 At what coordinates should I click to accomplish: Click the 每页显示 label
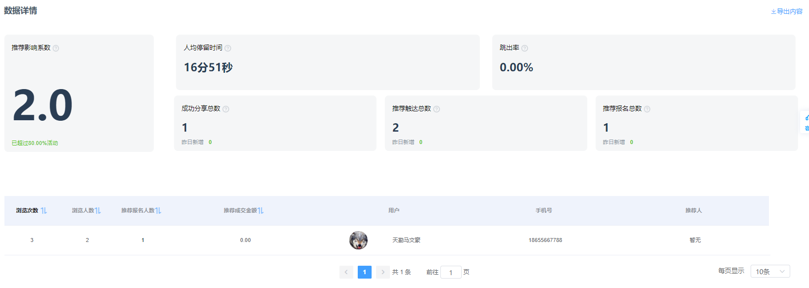tap(731, 271)
